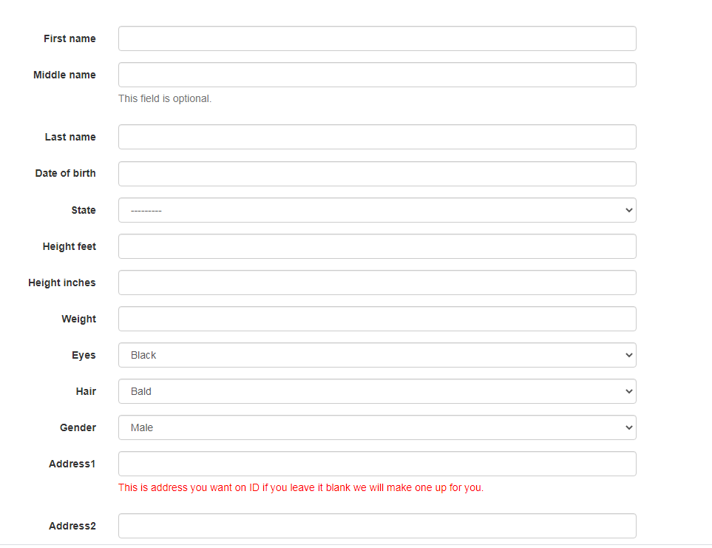Select the Last name text field

[377, 137]
